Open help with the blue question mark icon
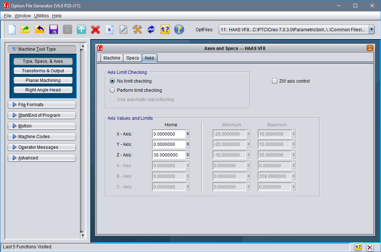 [179, 29]
